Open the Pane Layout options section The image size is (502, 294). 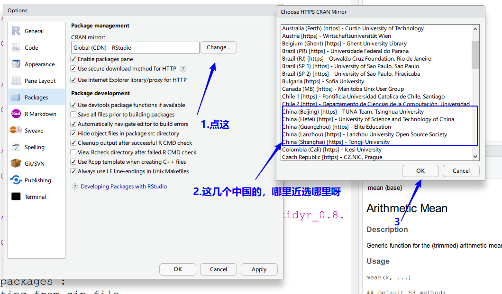point(37,81)
